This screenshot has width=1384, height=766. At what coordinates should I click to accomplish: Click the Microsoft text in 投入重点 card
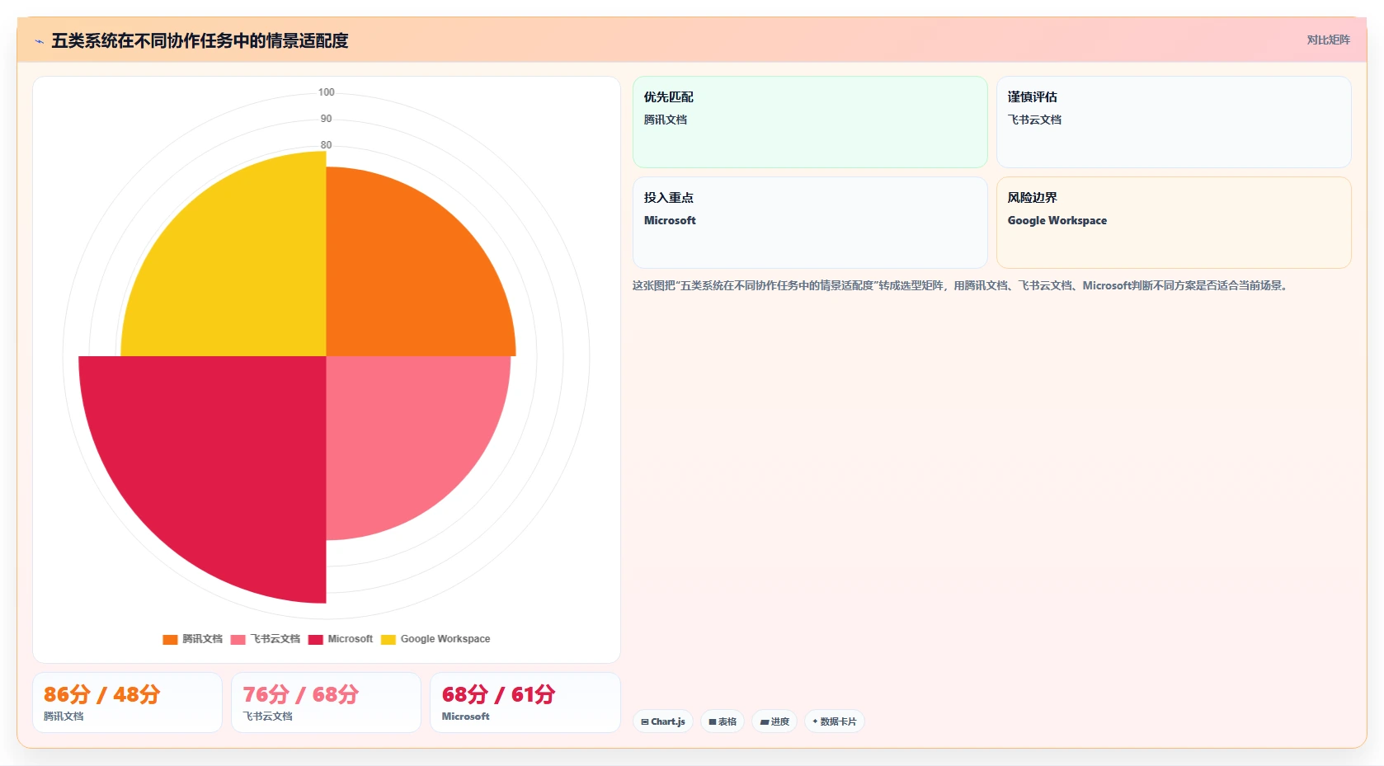pyautogui.click(x=670, y=220)
